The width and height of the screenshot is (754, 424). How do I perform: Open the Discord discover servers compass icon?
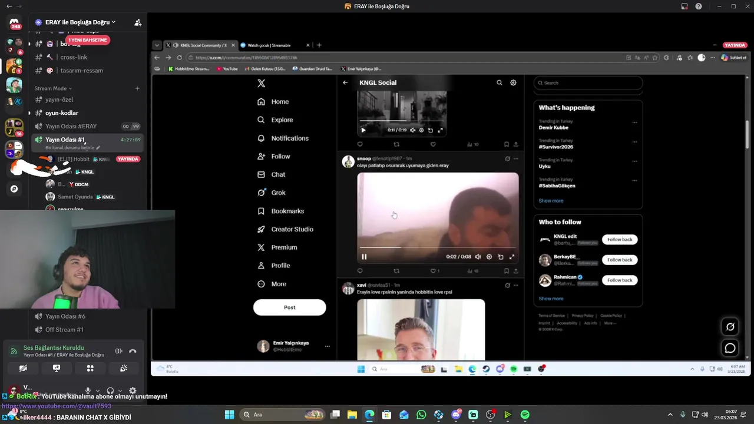tap(14, 189)
